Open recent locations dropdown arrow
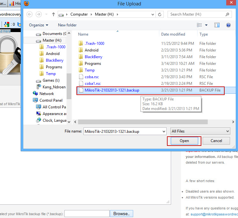This screenshot has height=218, width=238. tap(47, 14)
